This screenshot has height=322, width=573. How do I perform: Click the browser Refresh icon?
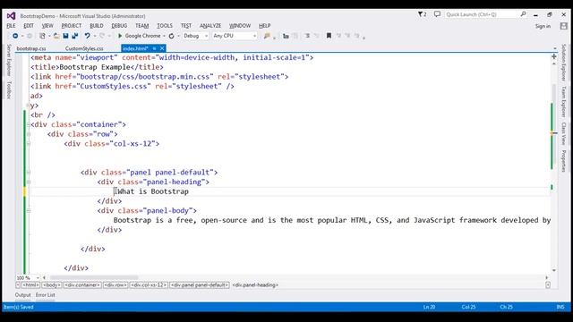171,36
